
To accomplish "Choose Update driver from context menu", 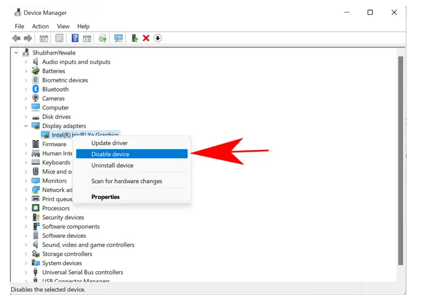I will 132,143.
